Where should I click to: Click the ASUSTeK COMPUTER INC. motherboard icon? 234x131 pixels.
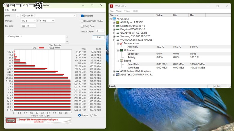point(118,75)
